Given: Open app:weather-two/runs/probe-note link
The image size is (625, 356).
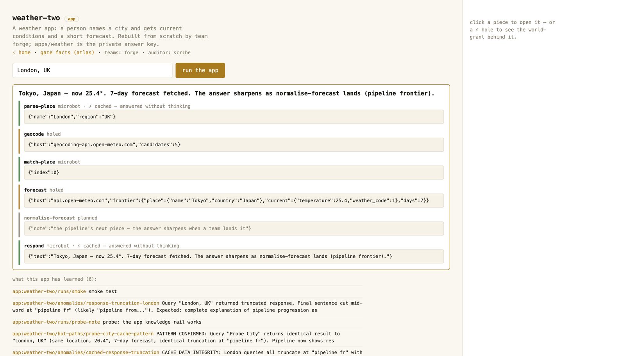Looking at the screenshot, I should [x=56, y=322].
